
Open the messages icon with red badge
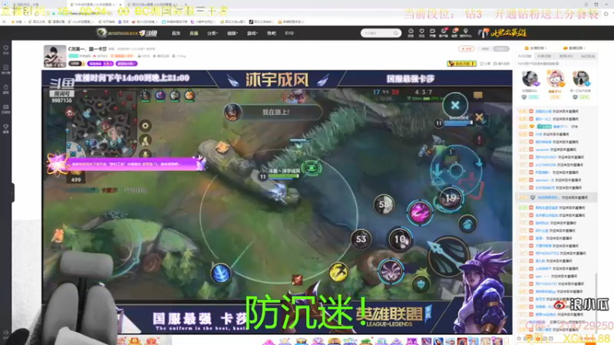click(455, 32)
